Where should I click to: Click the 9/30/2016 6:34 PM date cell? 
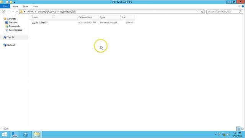tap(87, 23)
